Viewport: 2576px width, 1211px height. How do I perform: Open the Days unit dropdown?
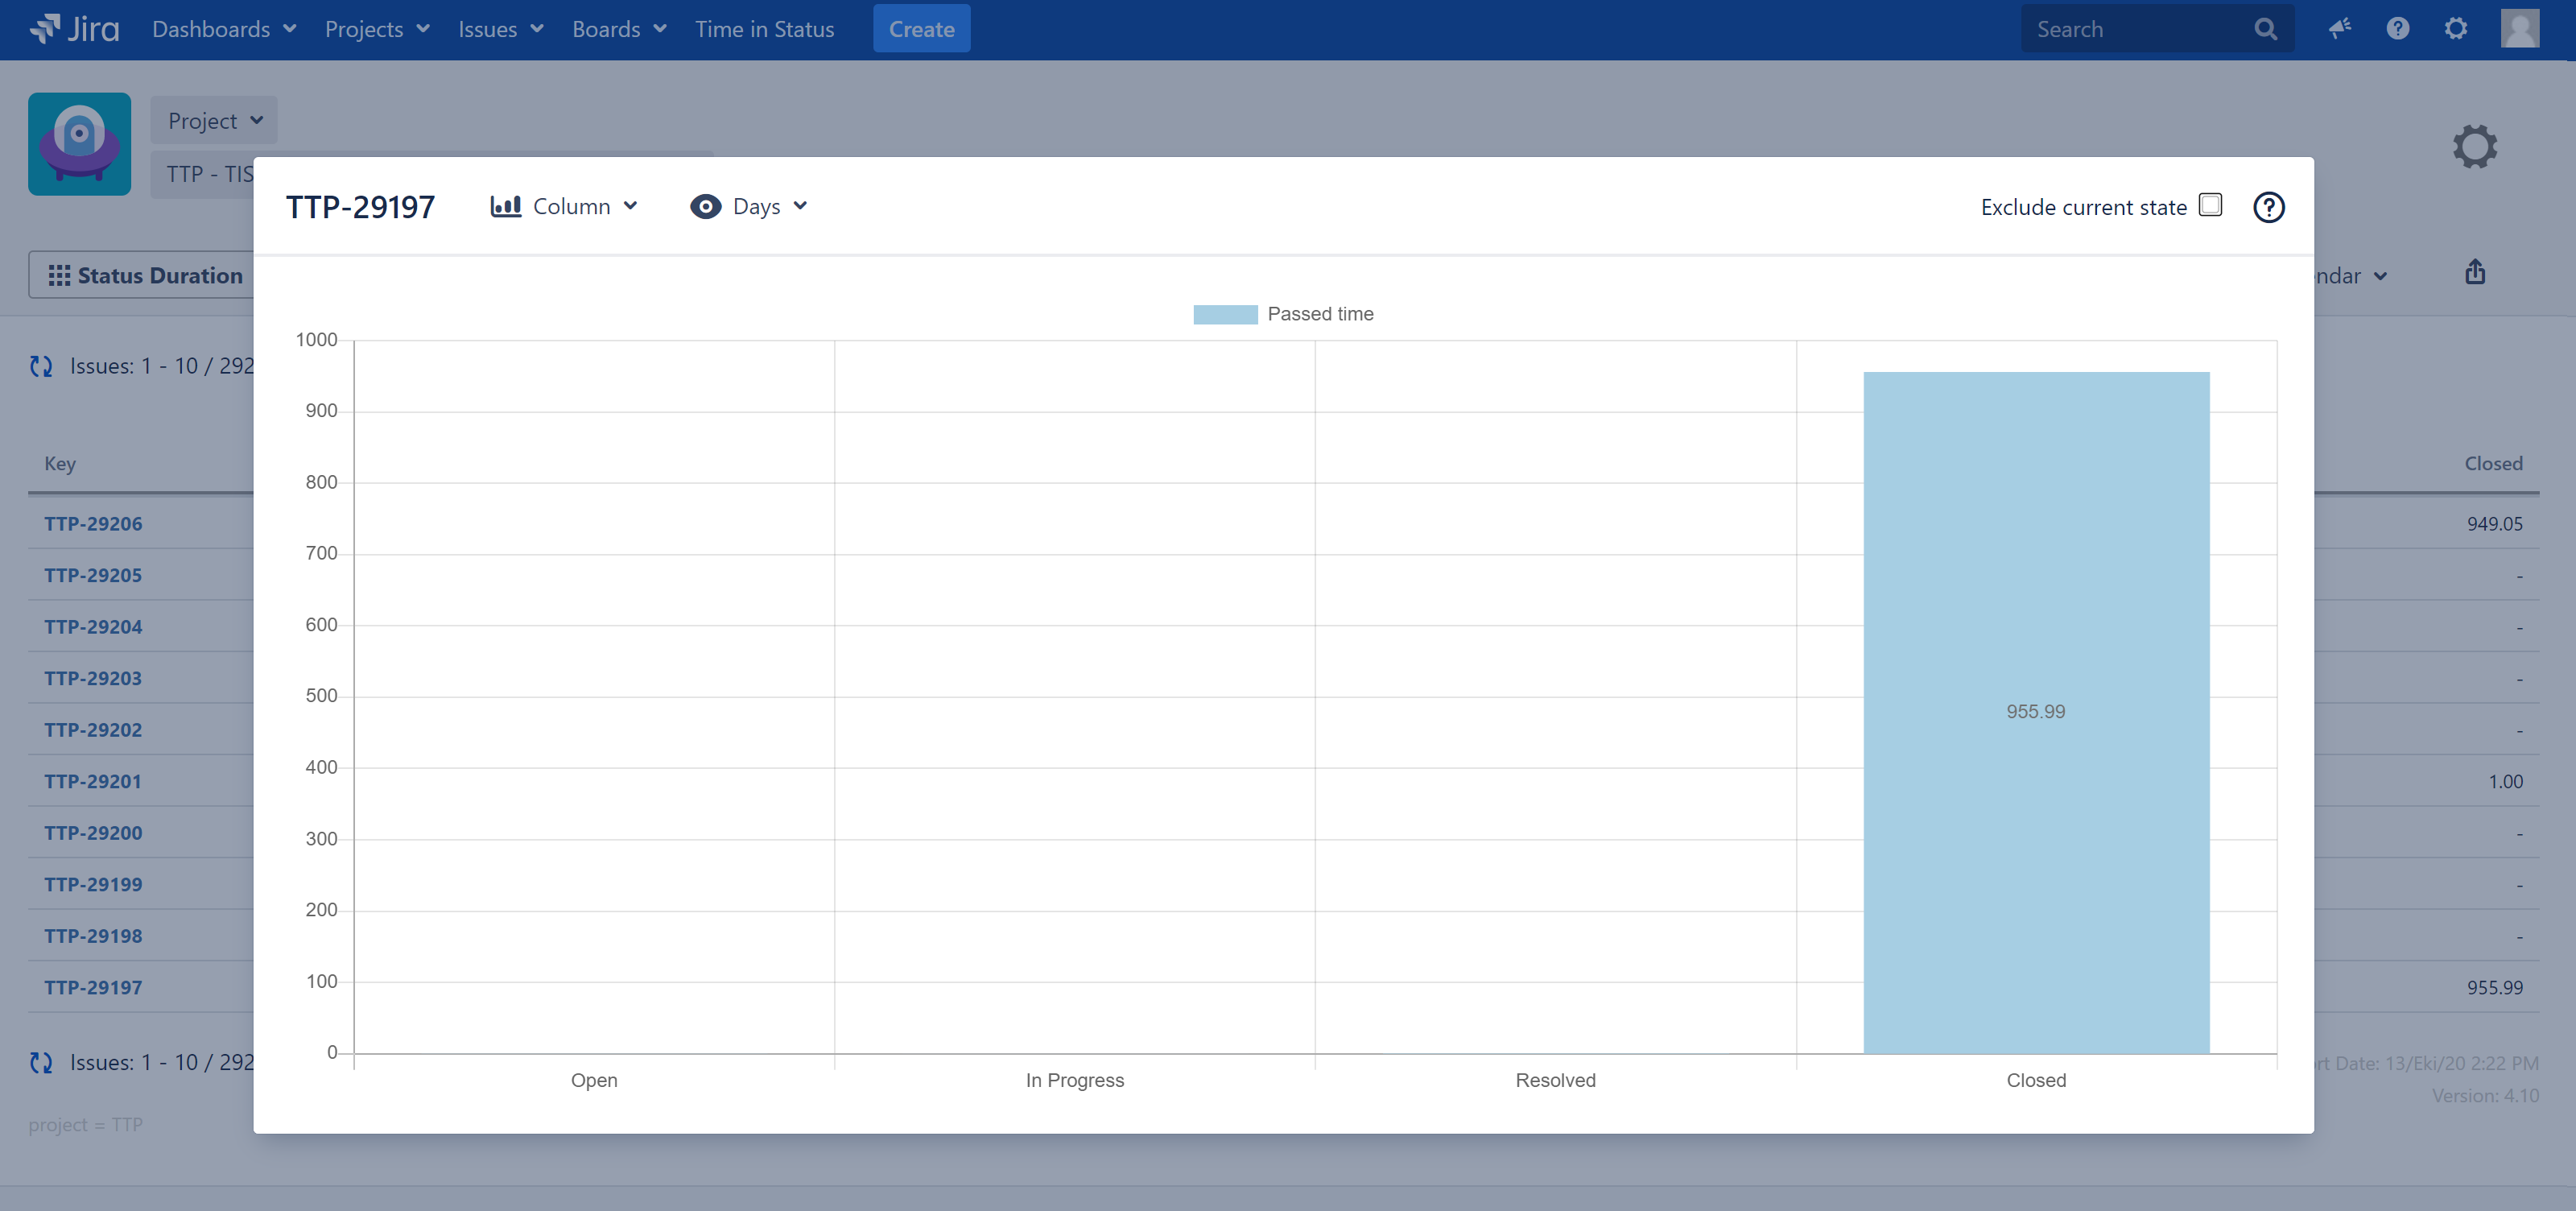click(749, 206)
